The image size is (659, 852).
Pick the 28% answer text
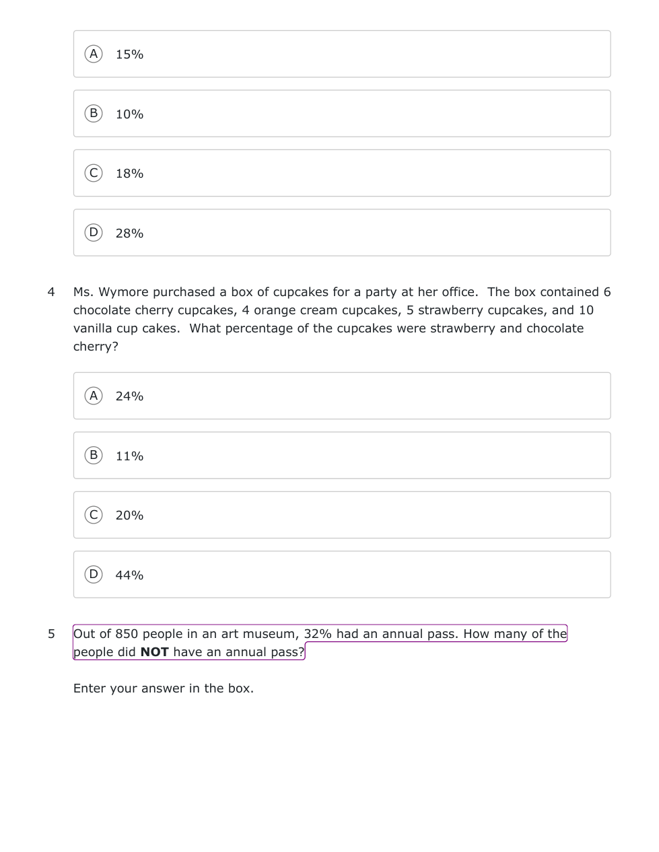(x=129, y=234)
